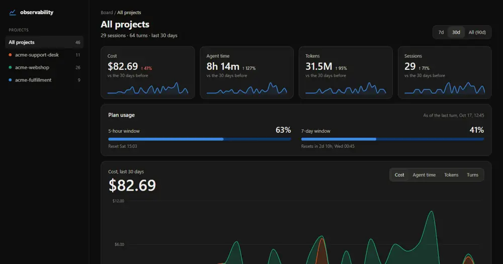Open the Agent time summary card
503x264 pixels.
point(246,72)
